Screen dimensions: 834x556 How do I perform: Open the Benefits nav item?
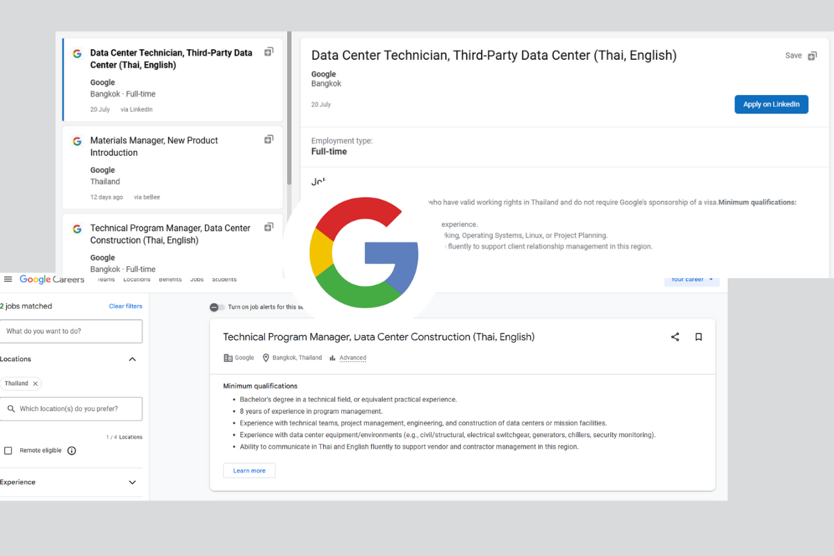[x=170, y=279]
